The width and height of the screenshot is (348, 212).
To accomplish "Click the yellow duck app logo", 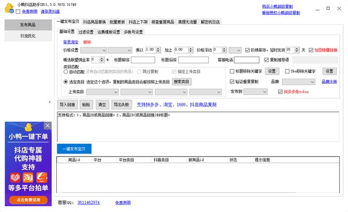I will (x=9, y=8).
